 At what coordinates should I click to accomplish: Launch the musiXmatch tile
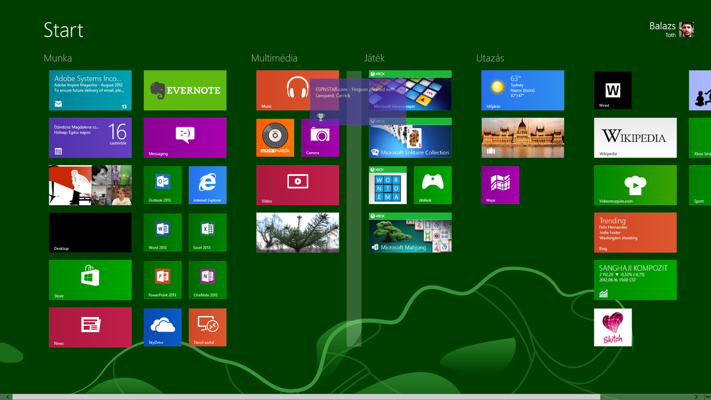[x=275, y=138]
